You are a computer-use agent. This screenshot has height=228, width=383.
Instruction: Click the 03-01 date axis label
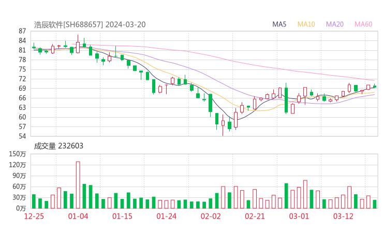pyautogui.click(x=299, y=216)
